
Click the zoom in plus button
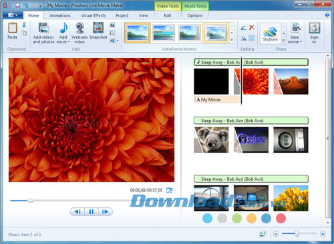(323, 234)
